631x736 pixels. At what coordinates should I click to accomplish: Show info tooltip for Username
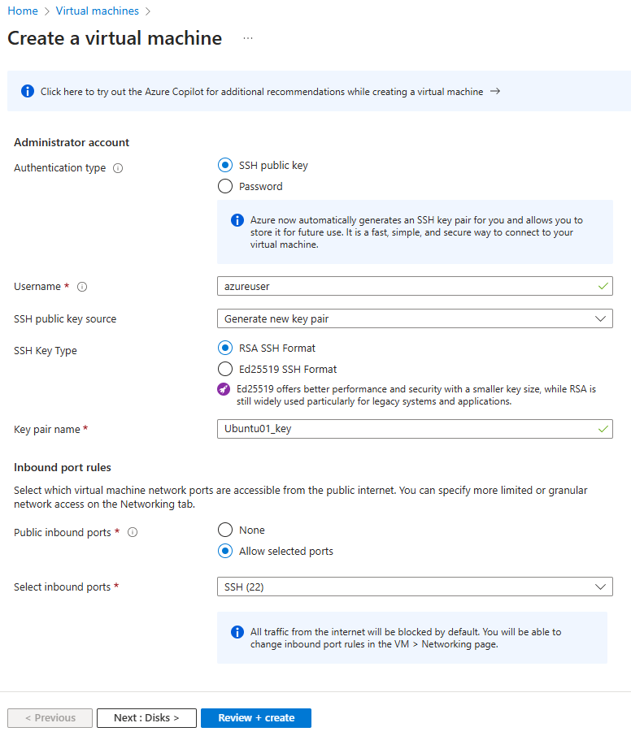(82, 287)
